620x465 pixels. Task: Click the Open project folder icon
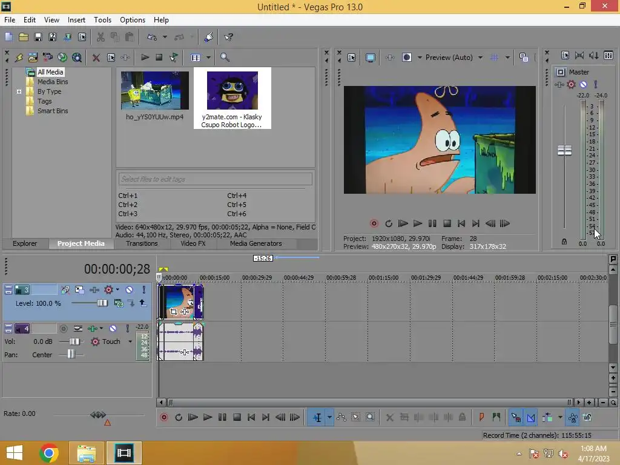point(24,37)
